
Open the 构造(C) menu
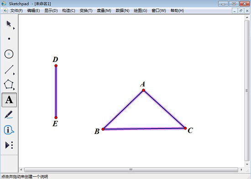(68, 11)
